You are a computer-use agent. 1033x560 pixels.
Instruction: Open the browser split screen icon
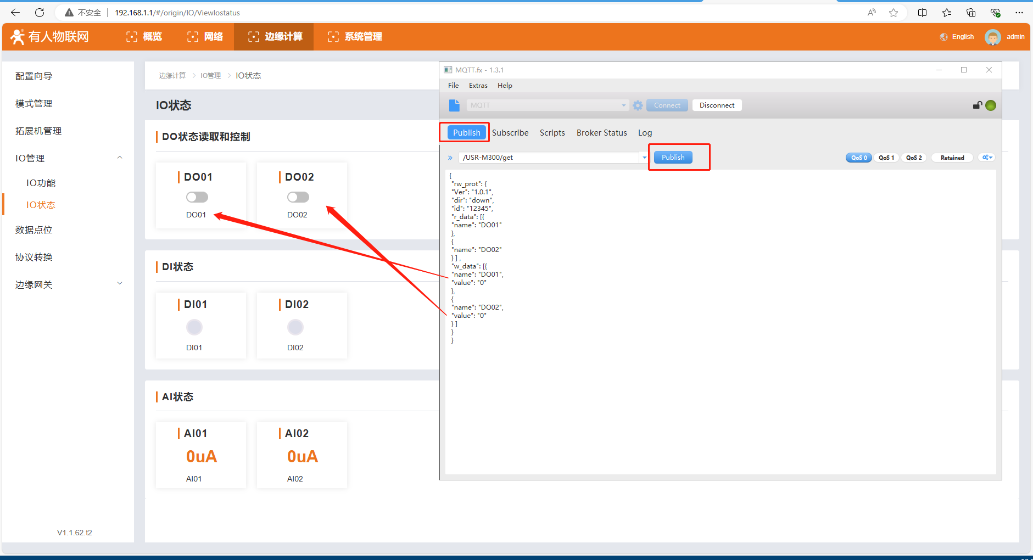click(x=923, y=13)
